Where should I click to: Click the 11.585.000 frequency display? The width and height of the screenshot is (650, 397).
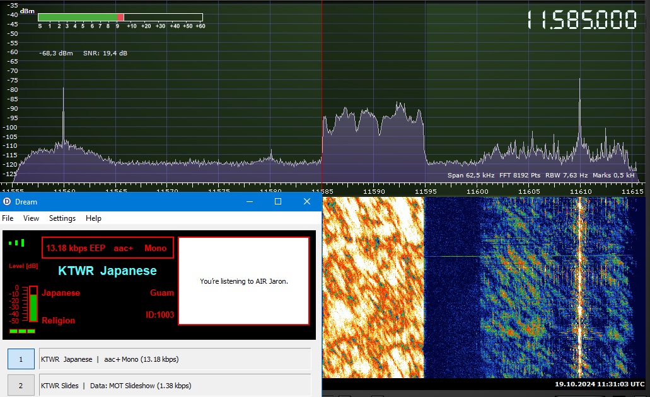pos(582,20)
